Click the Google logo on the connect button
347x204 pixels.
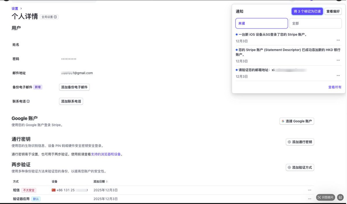click(282, 121)
